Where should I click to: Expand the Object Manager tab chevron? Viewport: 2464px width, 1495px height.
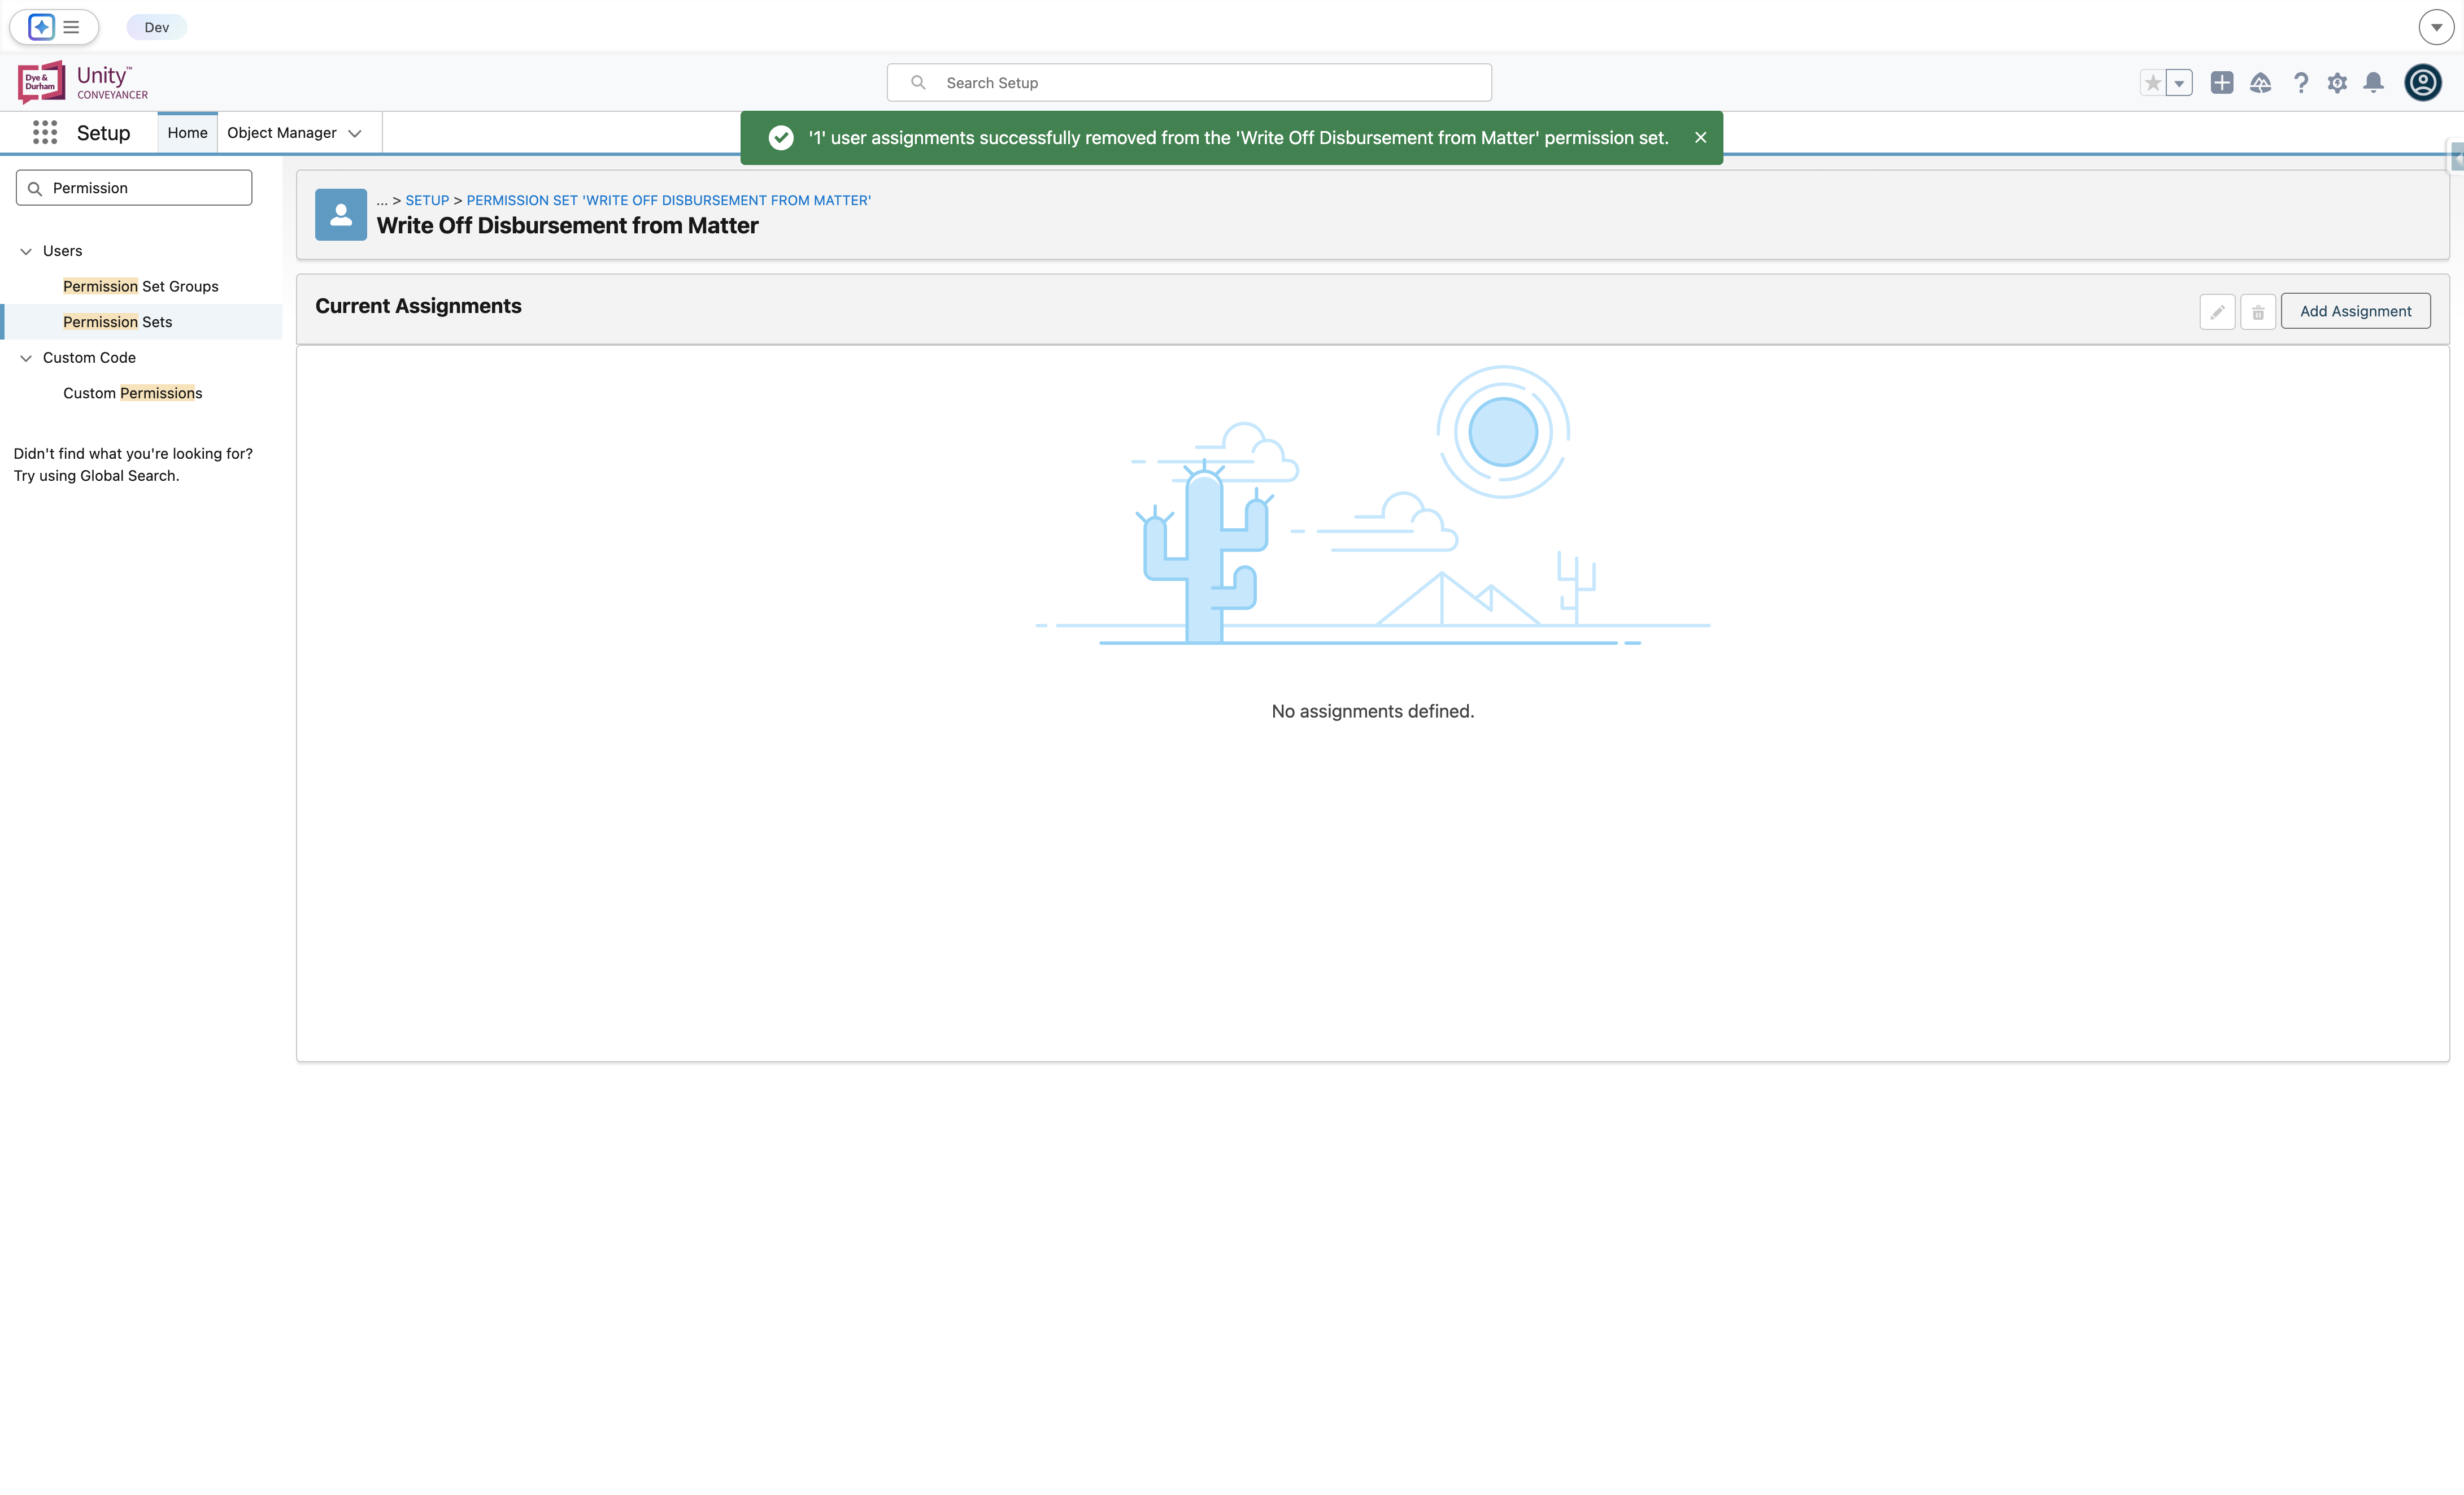[x=355, y=133]
